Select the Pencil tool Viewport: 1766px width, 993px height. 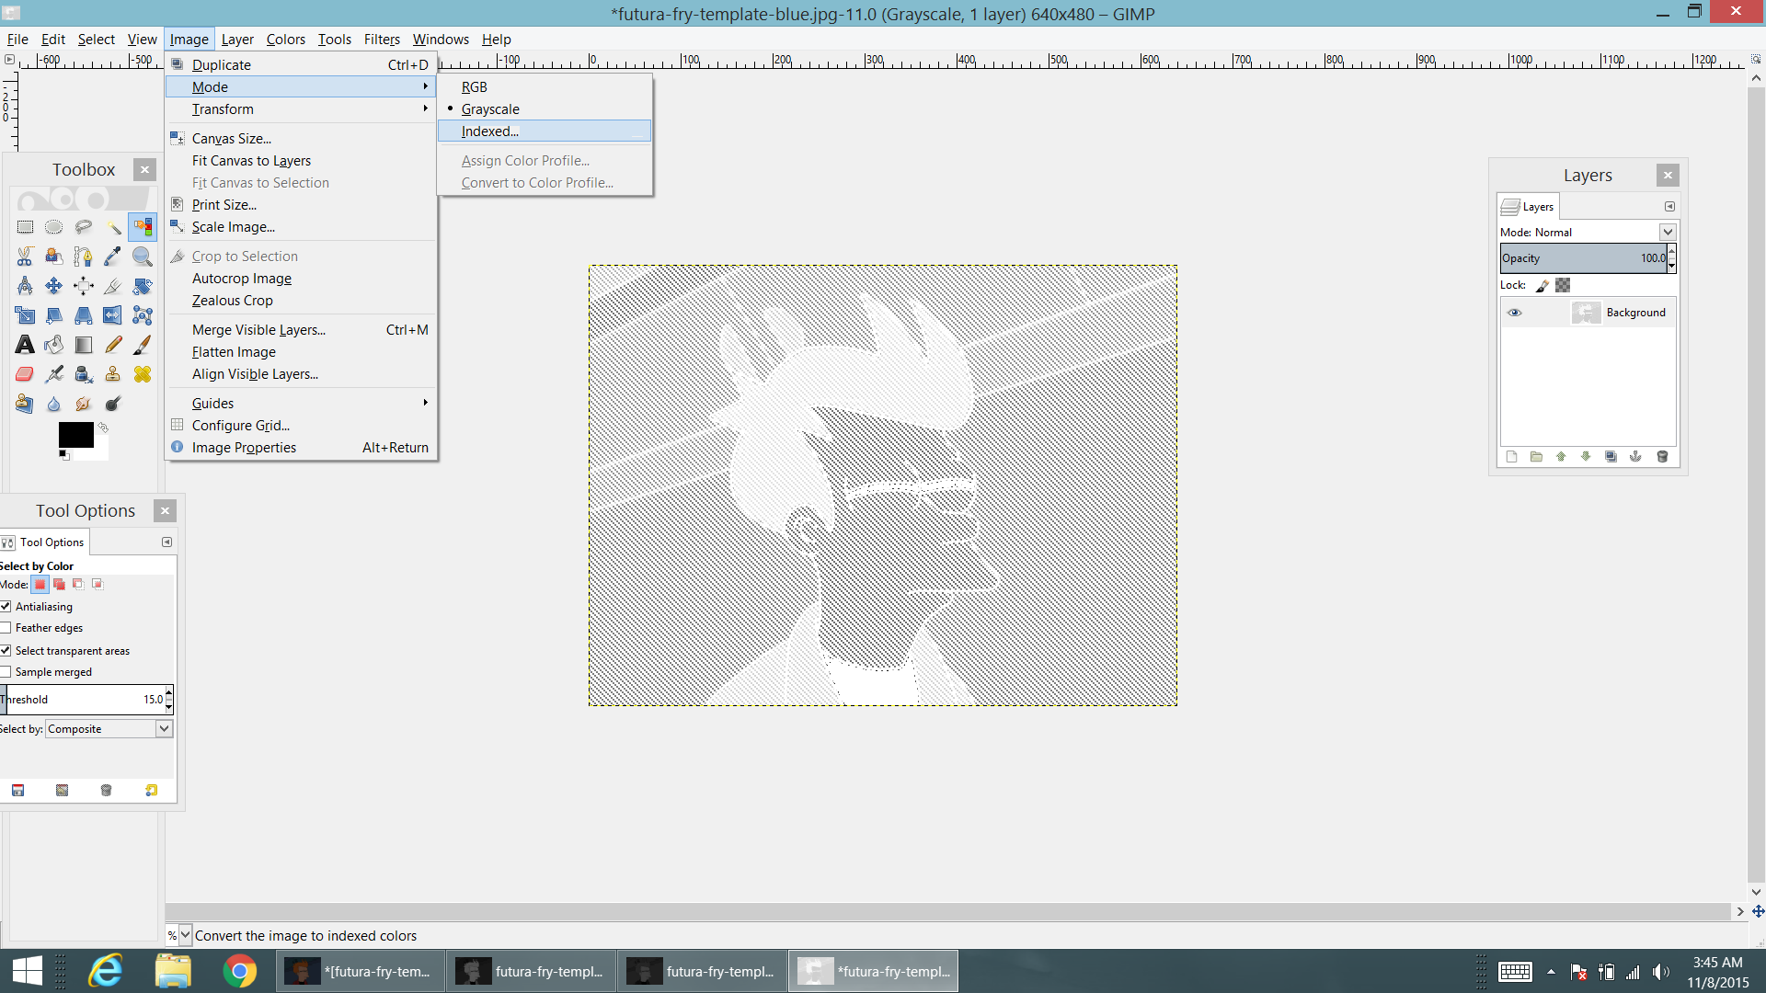[113, 345]
